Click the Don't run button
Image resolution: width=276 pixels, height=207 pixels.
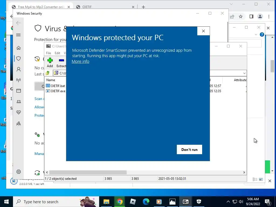coord(189,149)
